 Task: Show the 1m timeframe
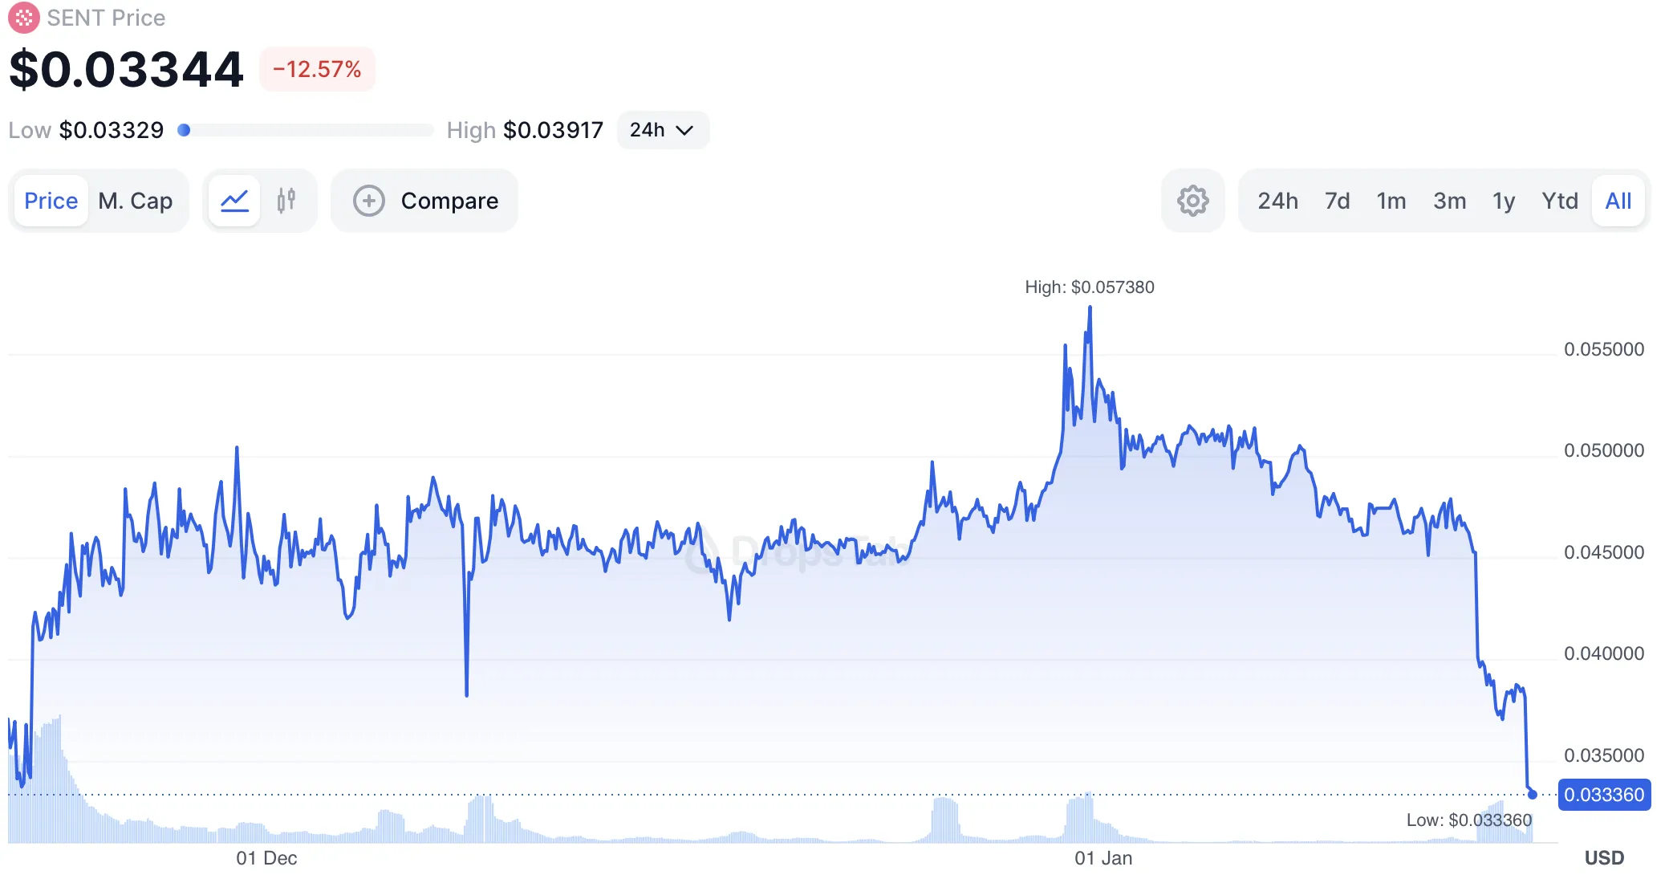coord(1391,201)
